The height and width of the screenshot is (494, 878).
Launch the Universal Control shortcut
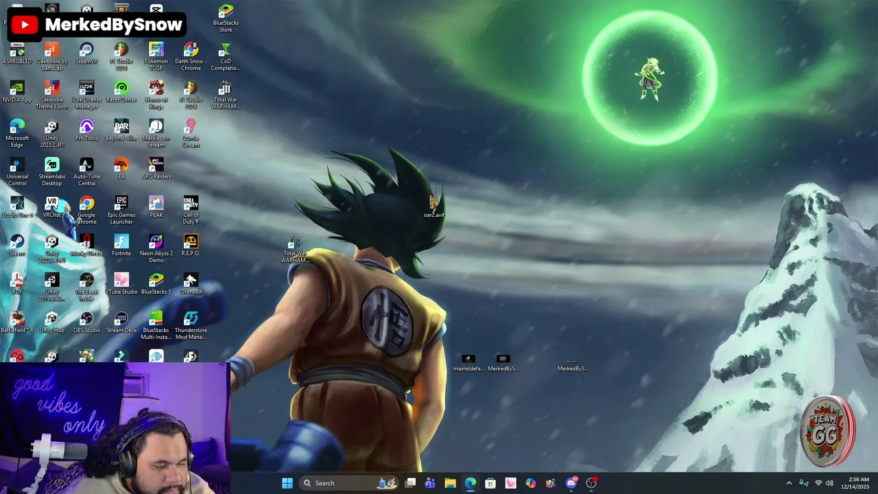pyautogui.click(x=17, y=172)
